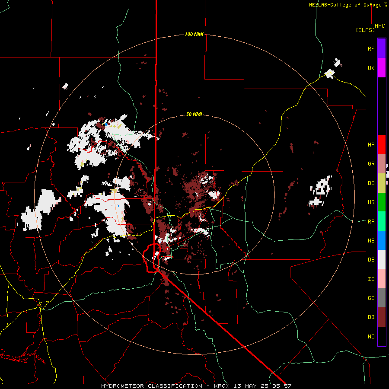Click the BI dark red legend swatch
The image size is (389, 389).
[382, 317]
